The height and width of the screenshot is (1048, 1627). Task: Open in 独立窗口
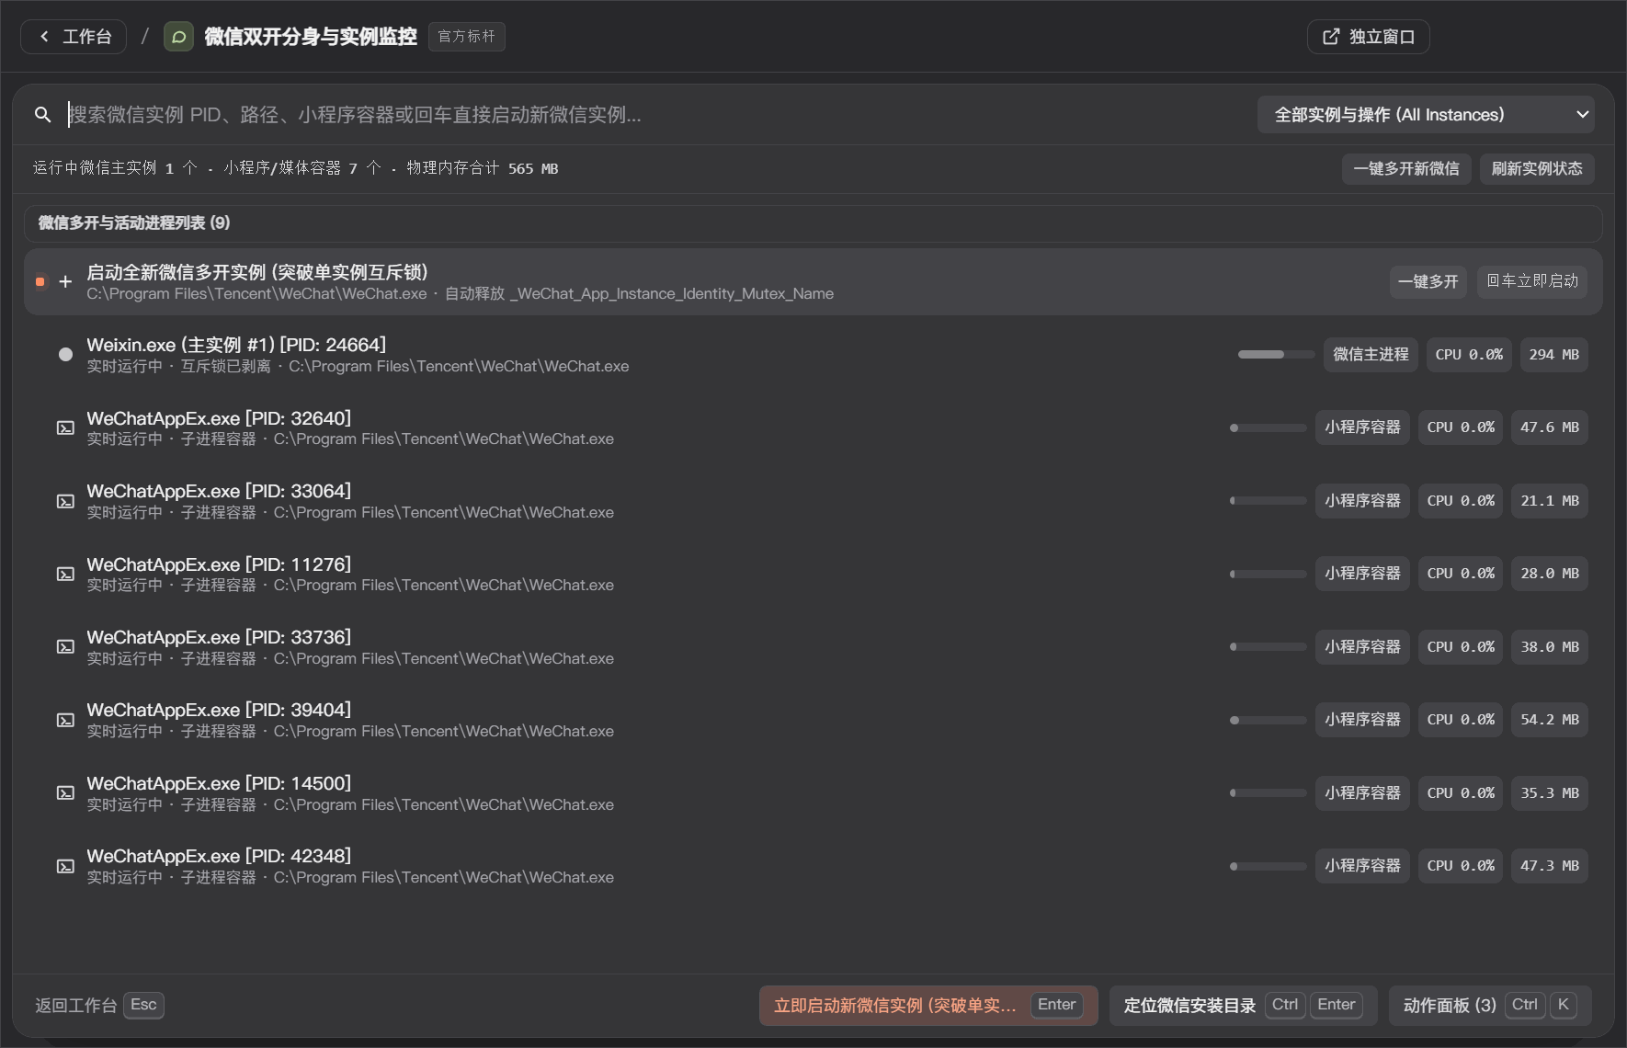coord(1368,37)
